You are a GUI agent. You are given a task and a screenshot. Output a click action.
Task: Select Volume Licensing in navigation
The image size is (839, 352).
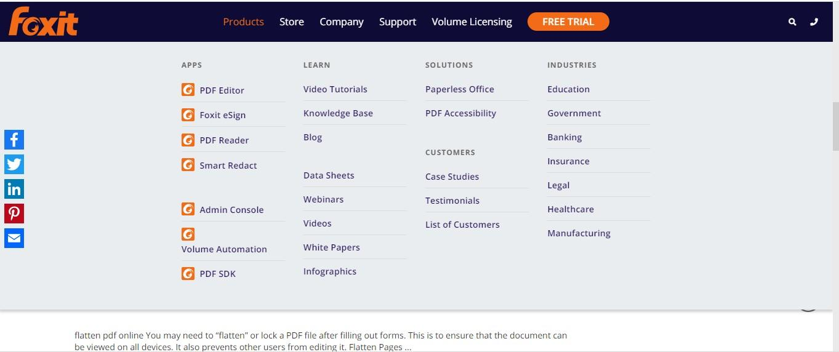point(472,22)
